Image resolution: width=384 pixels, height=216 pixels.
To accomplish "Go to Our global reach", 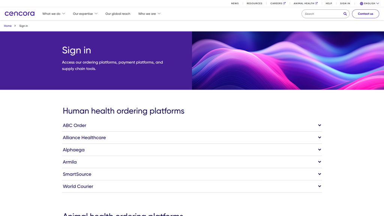I will 118,14.
